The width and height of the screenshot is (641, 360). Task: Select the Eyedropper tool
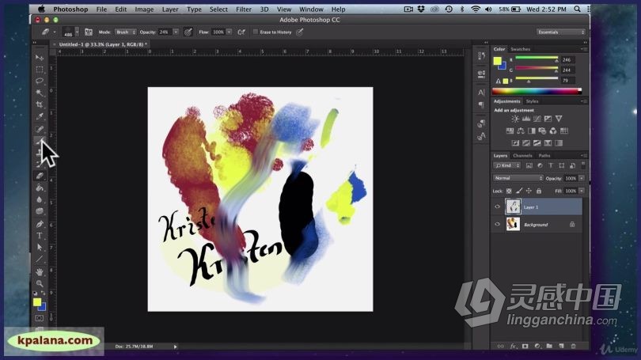pos(40,116)
